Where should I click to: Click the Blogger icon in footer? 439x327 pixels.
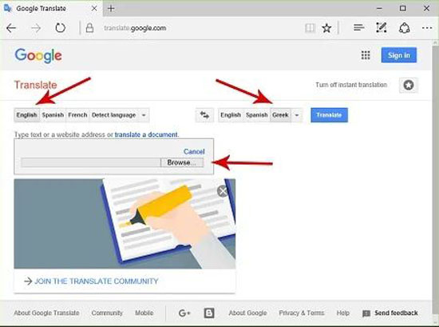point(209,313)
